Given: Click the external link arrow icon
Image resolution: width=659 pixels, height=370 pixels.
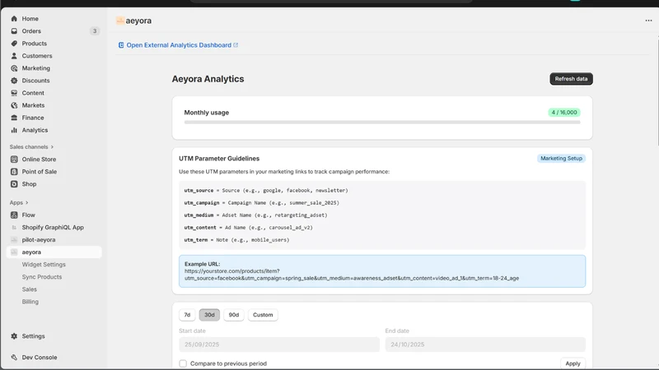Looking at the screenshot, I should click(x=236, y=45).
